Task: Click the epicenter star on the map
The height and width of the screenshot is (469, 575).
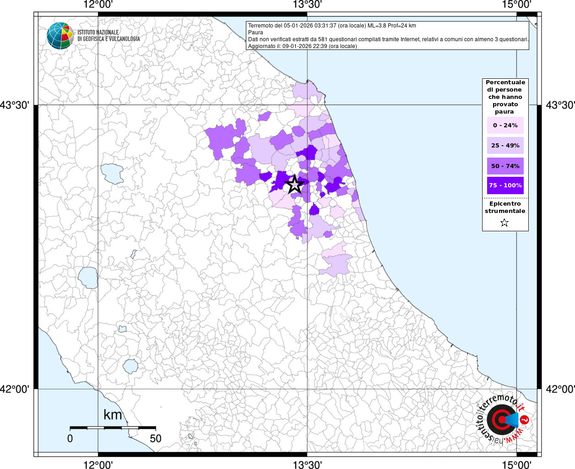Action: point(294,184)
